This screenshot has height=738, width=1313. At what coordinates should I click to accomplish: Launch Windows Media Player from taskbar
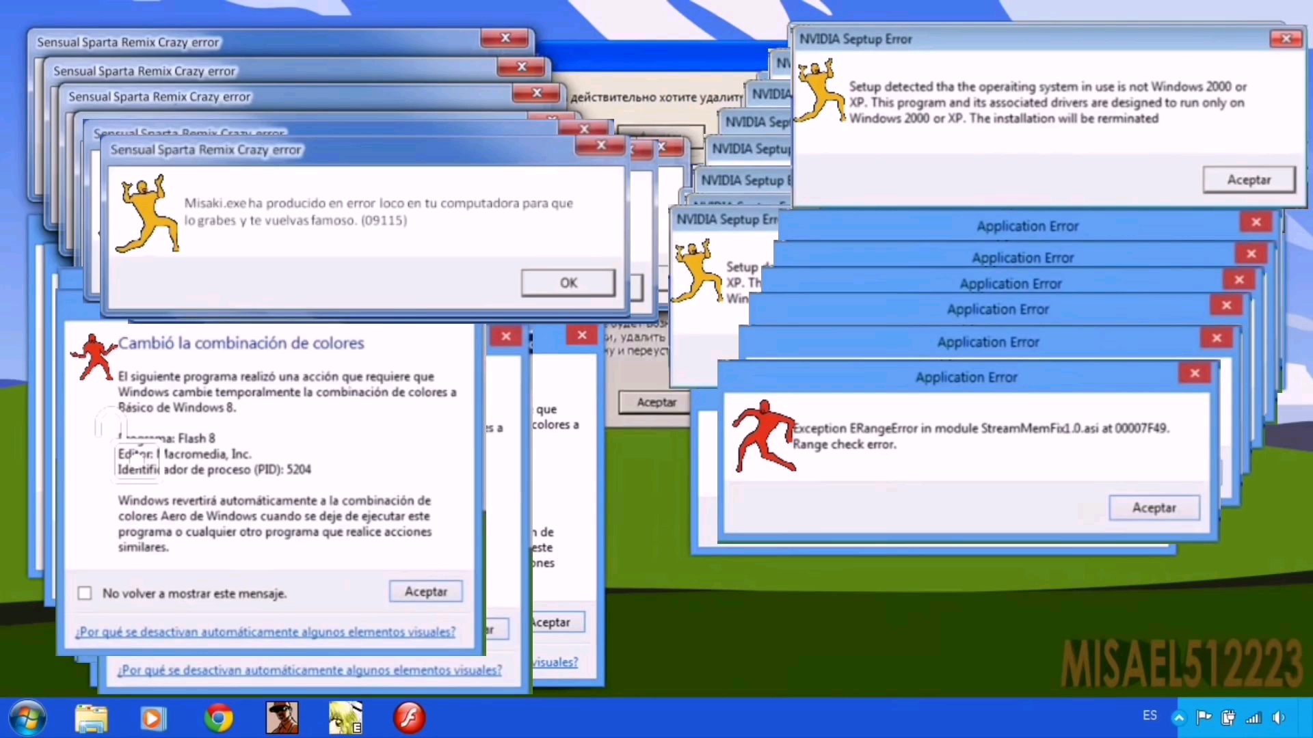(x=153, y=719)
